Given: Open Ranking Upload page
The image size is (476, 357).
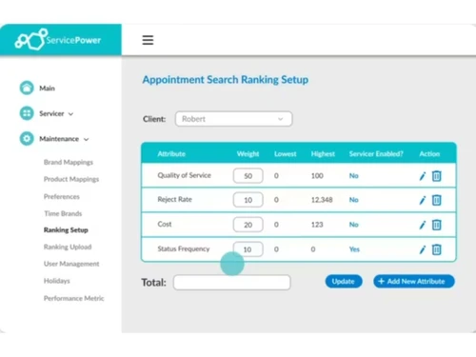Looking at the screenshot, I should tap(68, 247).
